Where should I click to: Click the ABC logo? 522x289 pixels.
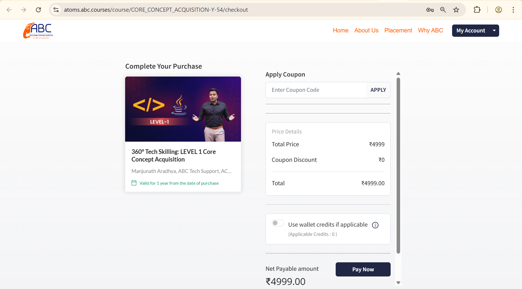(38, 31)
